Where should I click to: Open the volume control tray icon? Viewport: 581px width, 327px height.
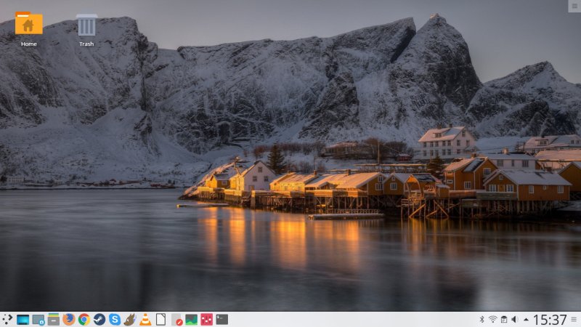[514, 319]
